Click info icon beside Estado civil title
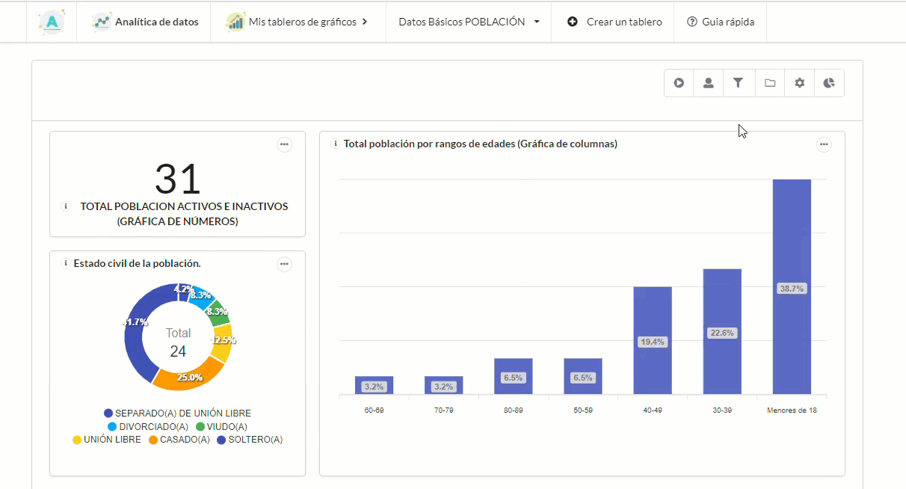This screenshot has height=489, width=906. coord(65,263)
